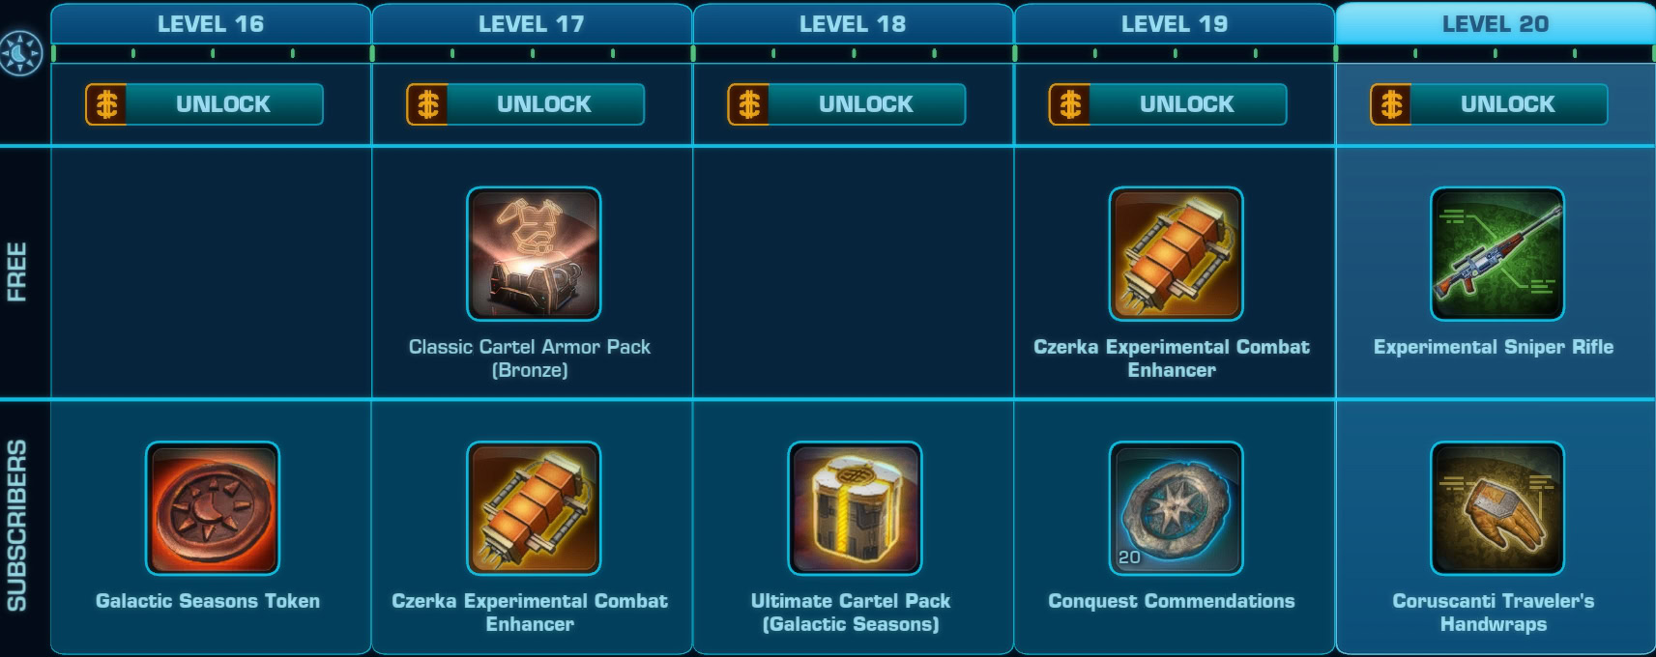The image size is (1656, 657).
Task: Click the Level 17 progress bar
Action: (533, 53)
